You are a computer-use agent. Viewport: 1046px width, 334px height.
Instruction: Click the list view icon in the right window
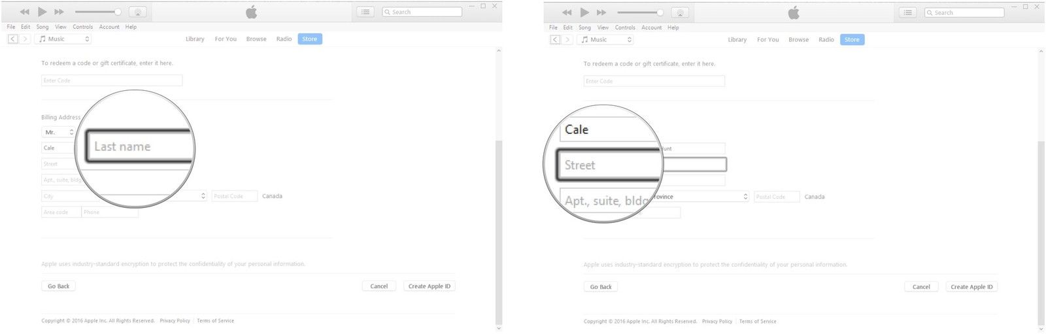tap(907, 12)
